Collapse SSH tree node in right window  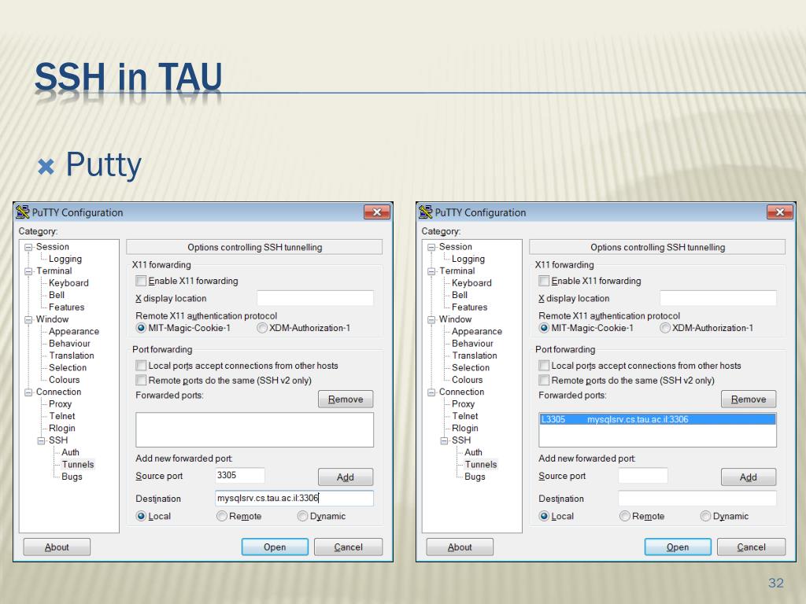click(x=444, y=440)
